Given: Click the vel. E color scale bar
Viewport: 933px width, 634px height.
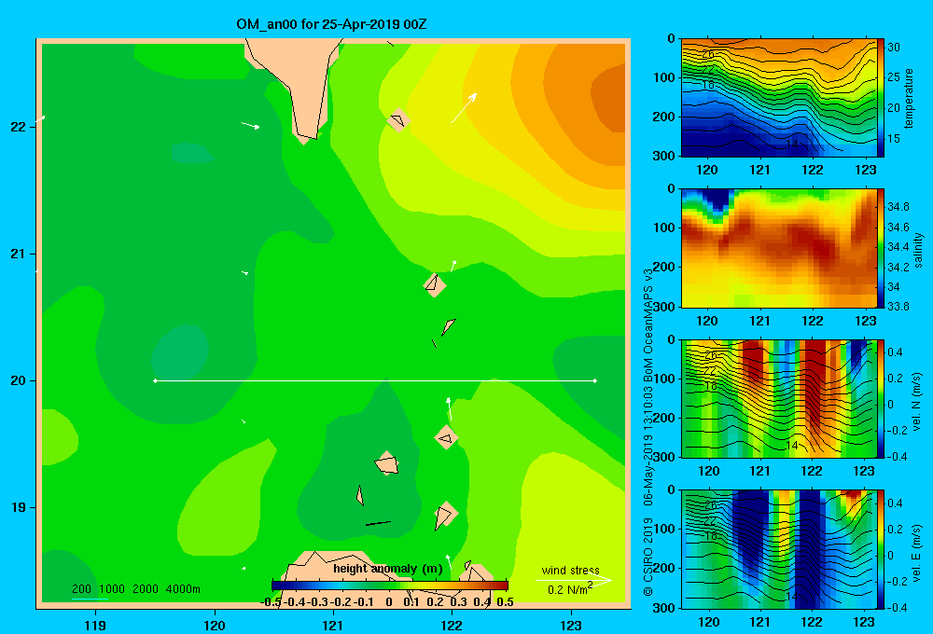Looking at the screenshot, I should tap(881, 549).
